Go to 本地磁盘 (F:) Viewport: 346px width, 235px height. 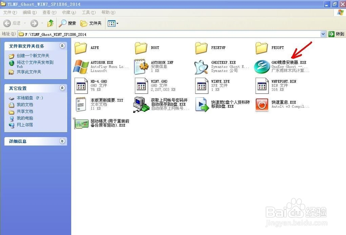pyautogui.click(x=30, y=98)
